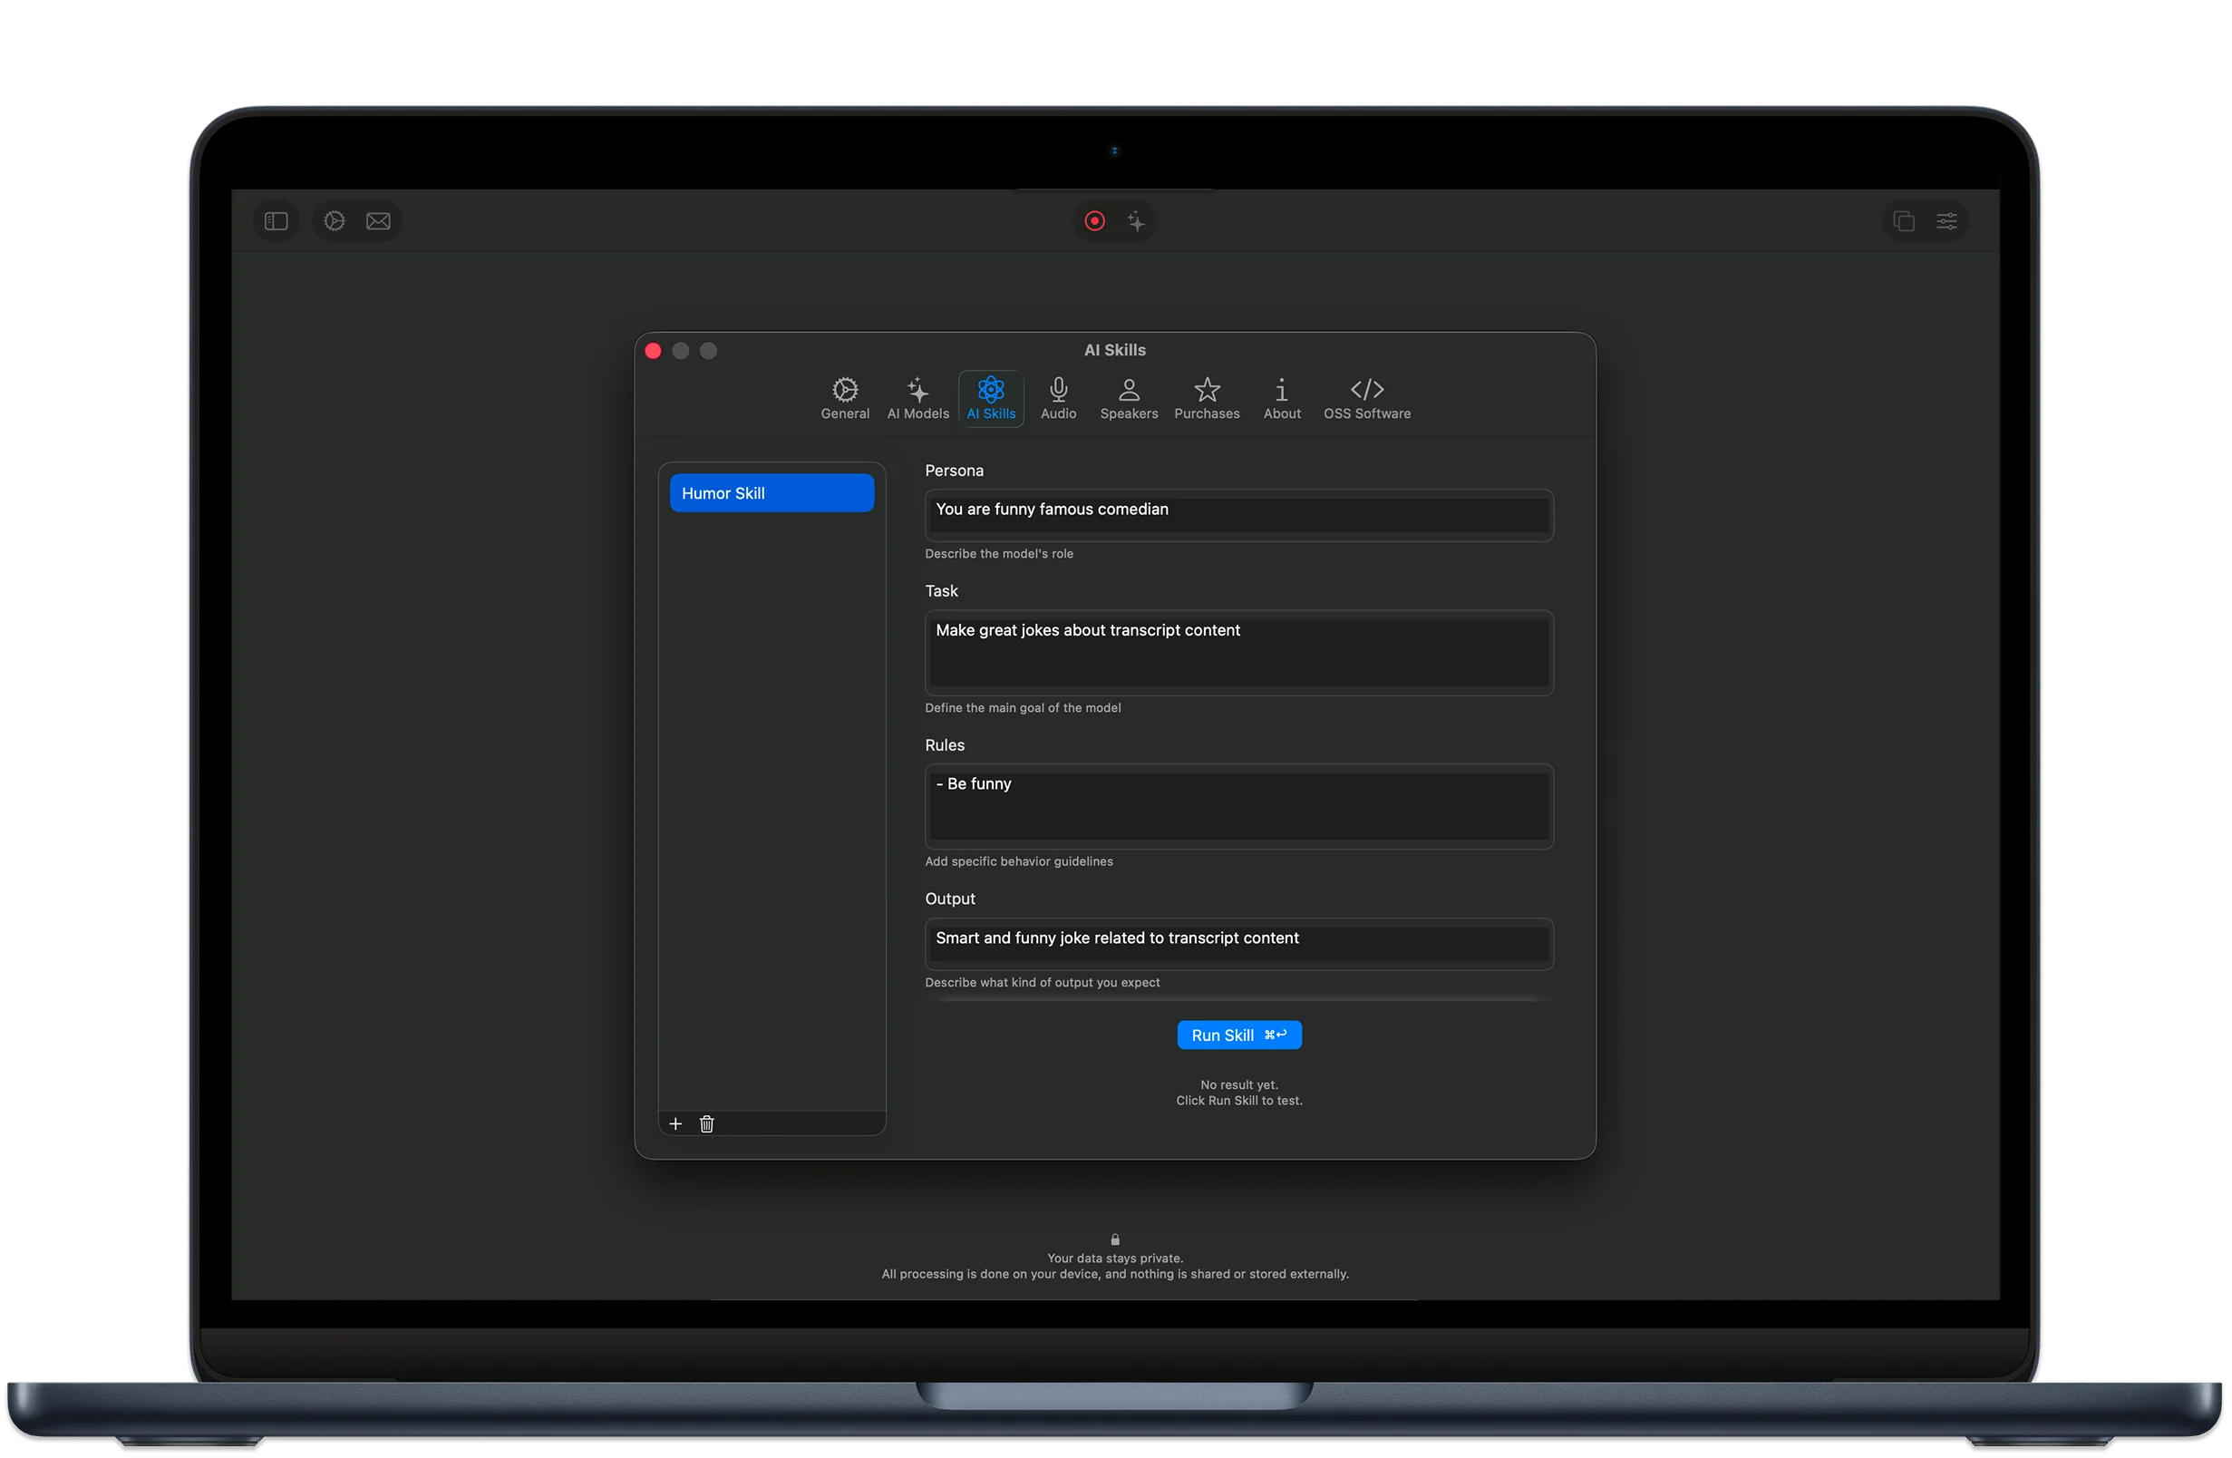Viewport: 2232px width, 1458px height.
Task: Click the gear icon in top toolbar
Action: tap(335, 221)
